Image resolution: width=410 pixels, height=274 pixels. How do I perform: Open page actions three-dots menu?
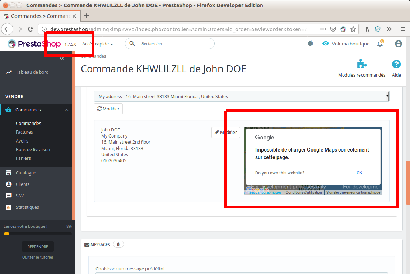click(323, 29)
